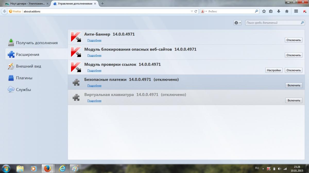Disable Анти-Баннер with Отключить button

(x=294, y=40)
